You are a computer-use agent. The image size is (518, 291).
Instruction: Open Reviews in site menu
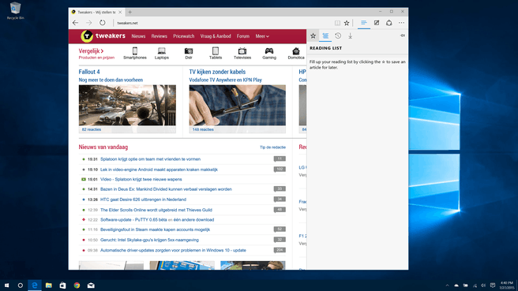(x=160, y=36)
